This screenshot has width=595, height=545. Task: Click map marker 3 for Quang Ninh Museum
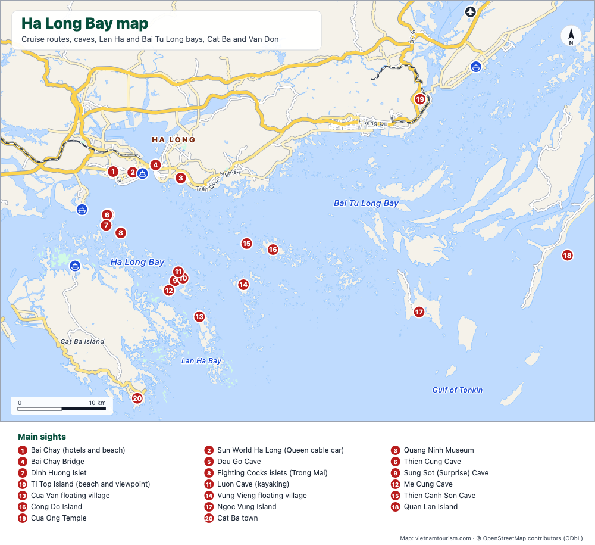coord(181,177)
